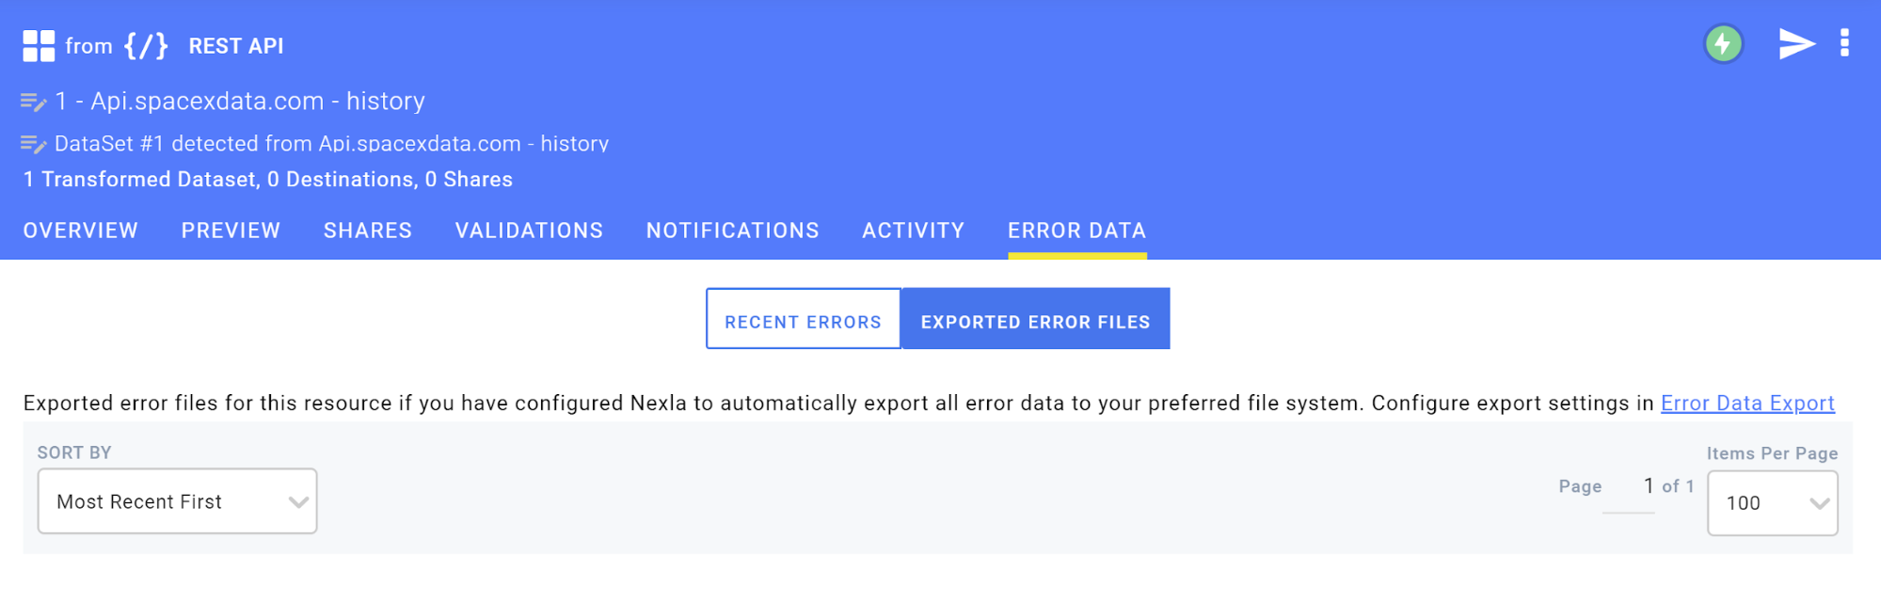Image resolution: width=1881 pixels, height=602 pixels.
Task: Follow the Error Data Export link
Action: point(1747,404)
